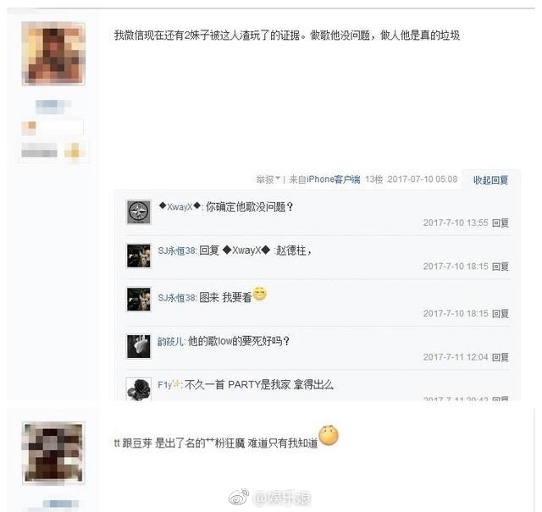This screenshot has width=542, height=512.
Task: Open F1y black rose avatar
Action: click(x=139, y=389)
